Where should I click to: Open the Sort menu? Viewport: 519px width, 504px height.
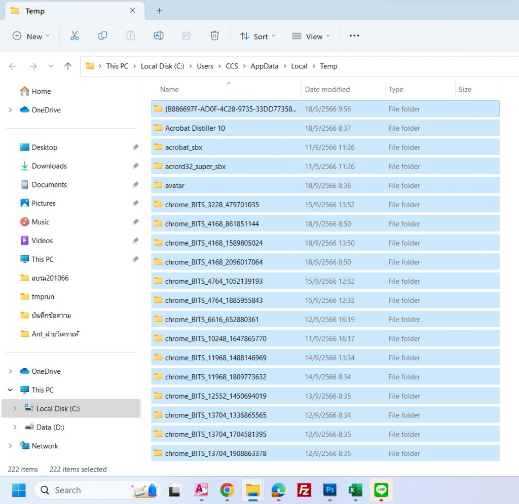pyautogui.click(x=257, y=36)
